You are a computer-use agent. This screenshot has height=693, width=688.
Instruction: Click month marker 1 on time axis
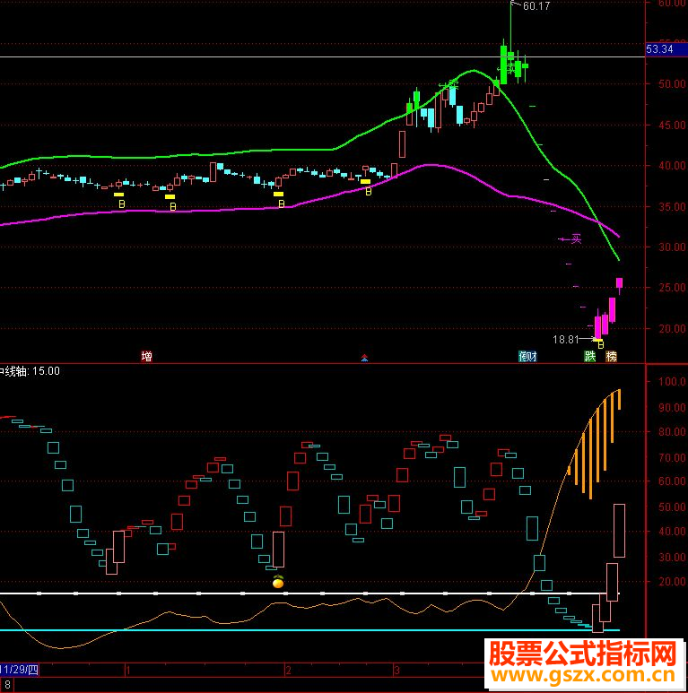127,671
